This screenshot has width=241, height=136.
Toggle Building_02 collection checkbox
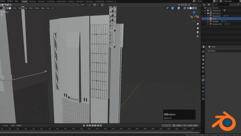(x=208, y=13)
